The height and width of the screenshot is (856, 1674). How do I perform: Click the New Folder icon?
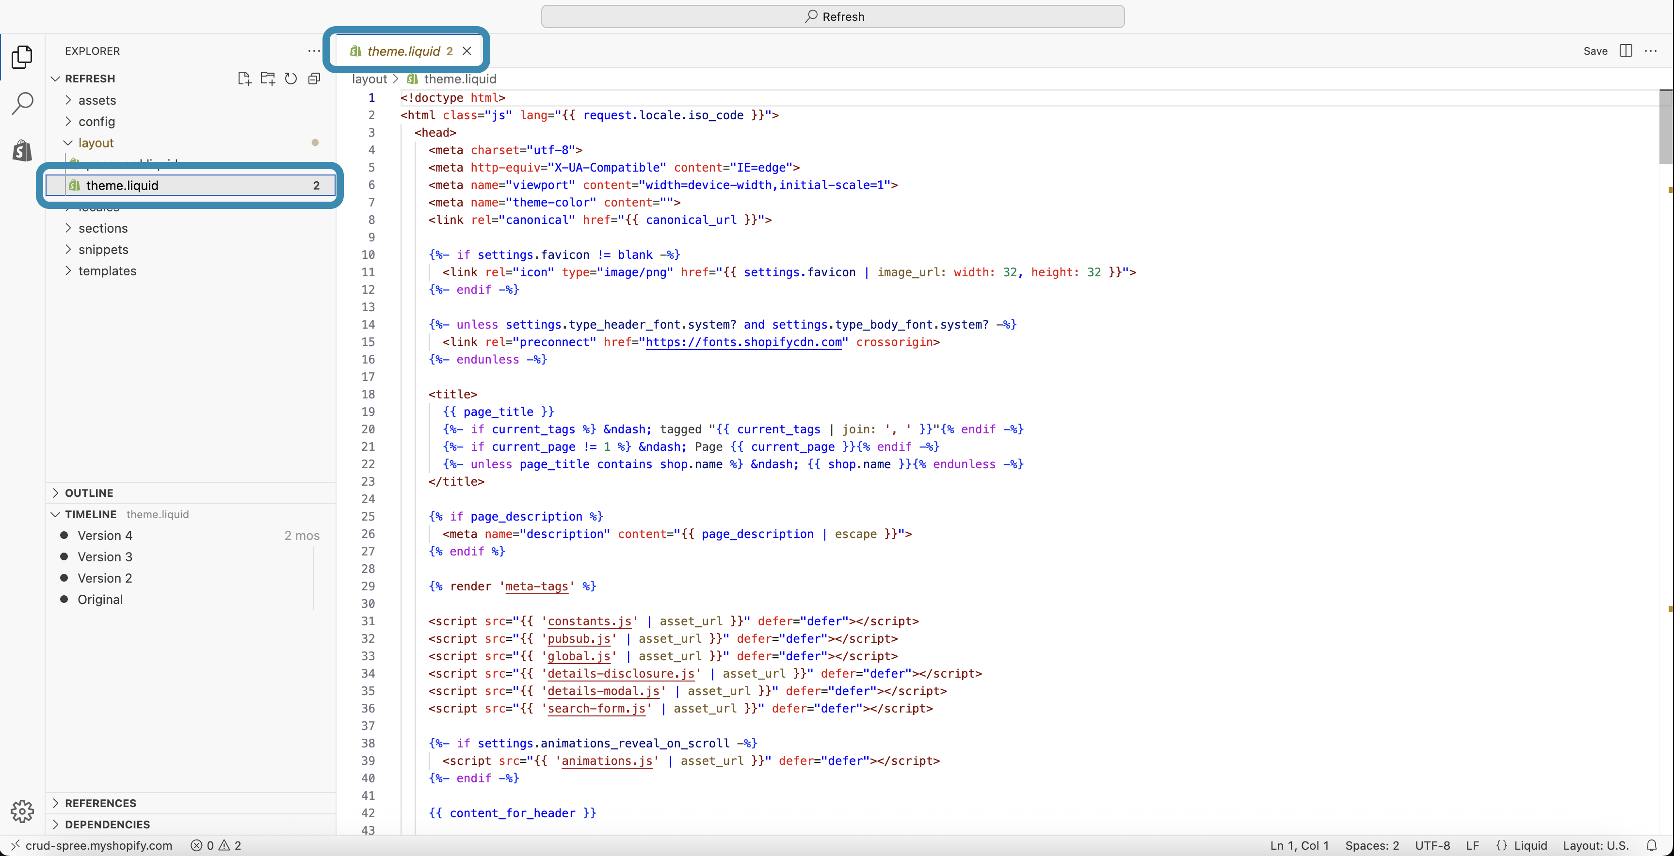[268, 79]
